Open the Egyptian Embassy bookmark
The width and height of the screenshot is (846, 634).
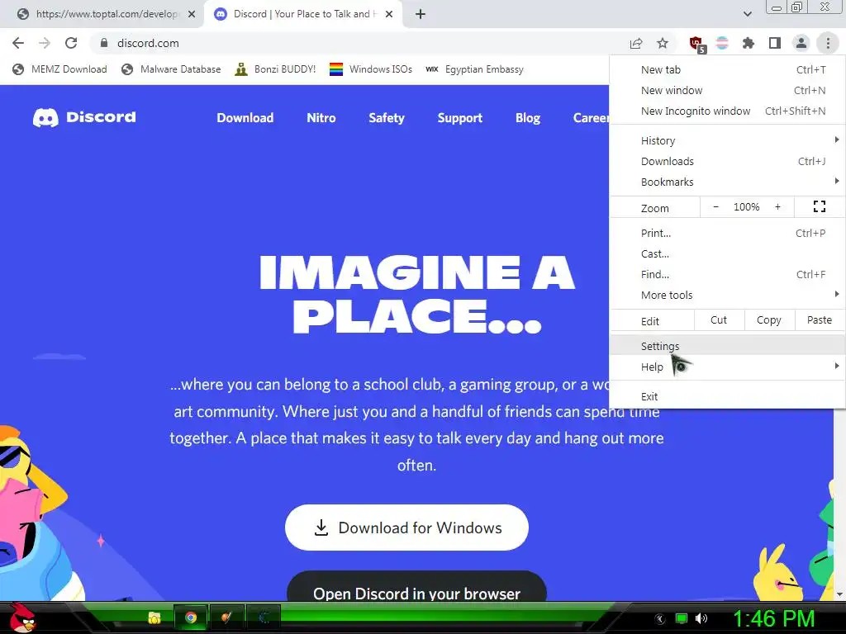(474, 69)
